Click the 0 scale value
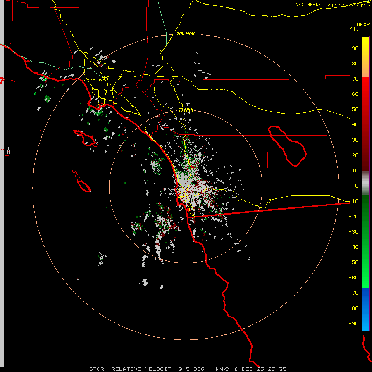The image size is (372, 372). point(357,186)
